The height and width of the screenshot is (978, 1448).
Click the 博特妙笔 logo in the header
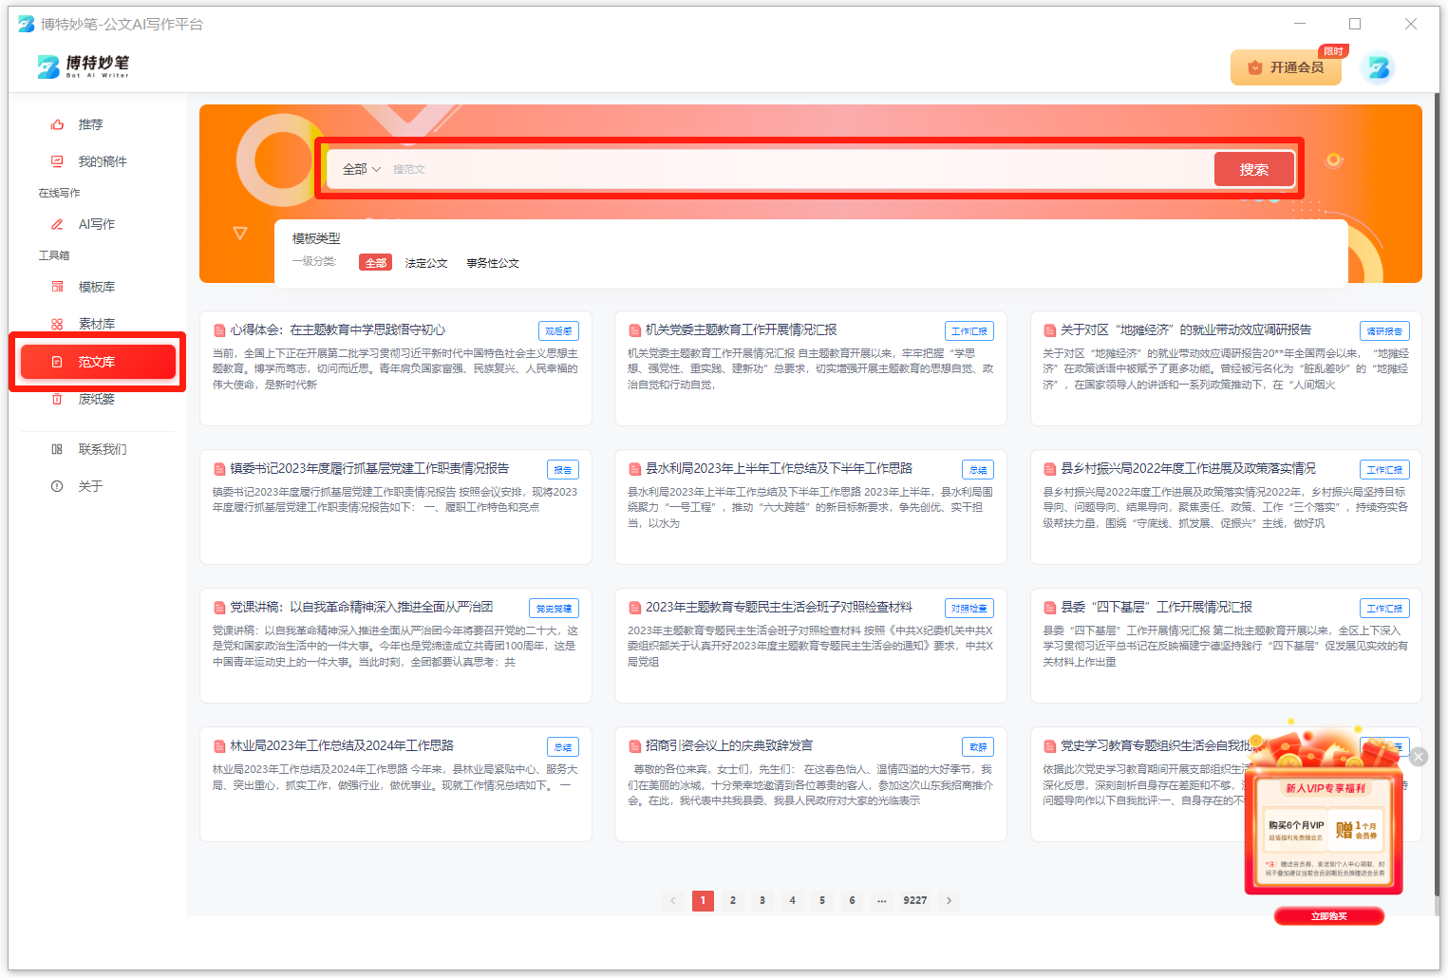coord(84,66)
